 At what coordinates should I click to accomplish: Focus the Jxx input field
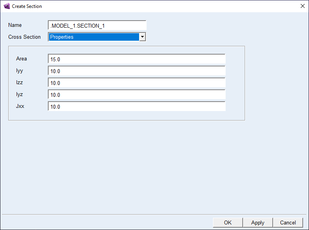pos(136,107)
